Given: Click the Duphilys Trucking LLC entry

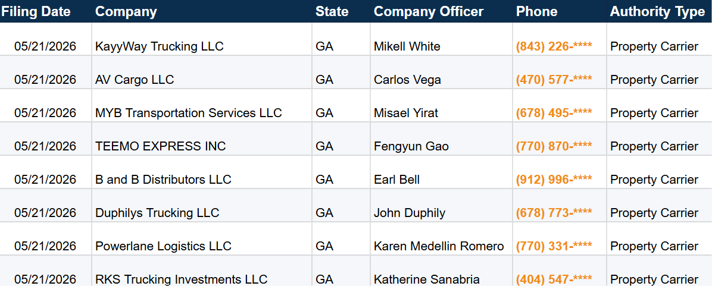Looking at the screenshot, I should (157, 213).
